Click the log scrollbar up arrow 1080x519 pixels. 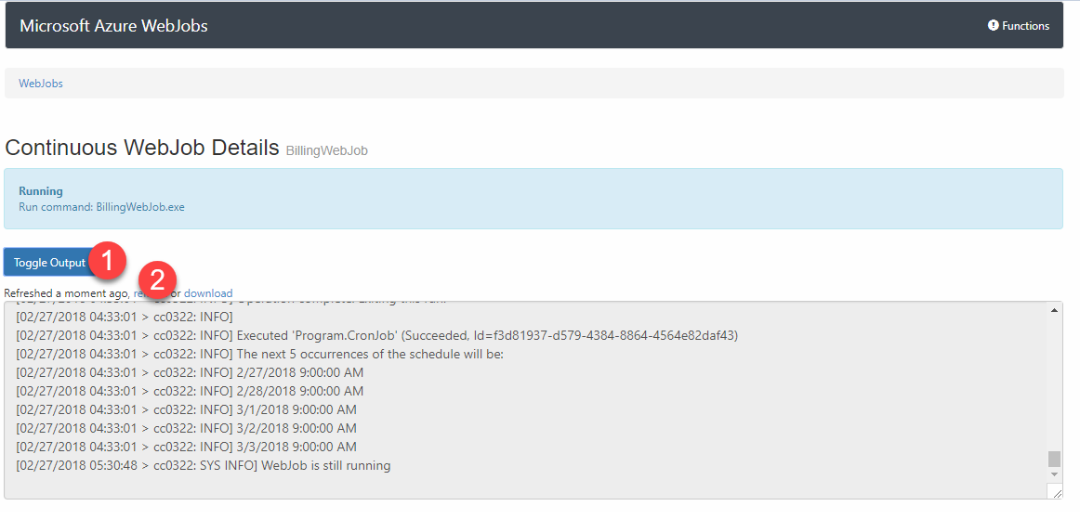coord(1054,310)
